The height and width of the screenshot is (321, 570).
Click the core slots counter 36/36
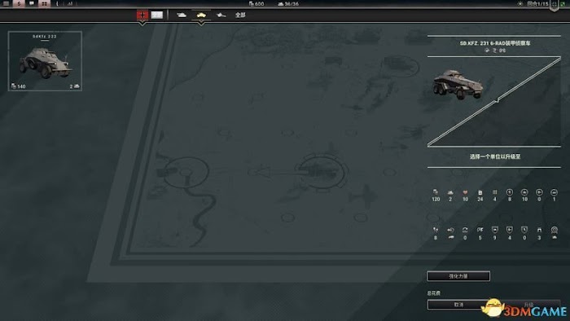tap(288, 3)
